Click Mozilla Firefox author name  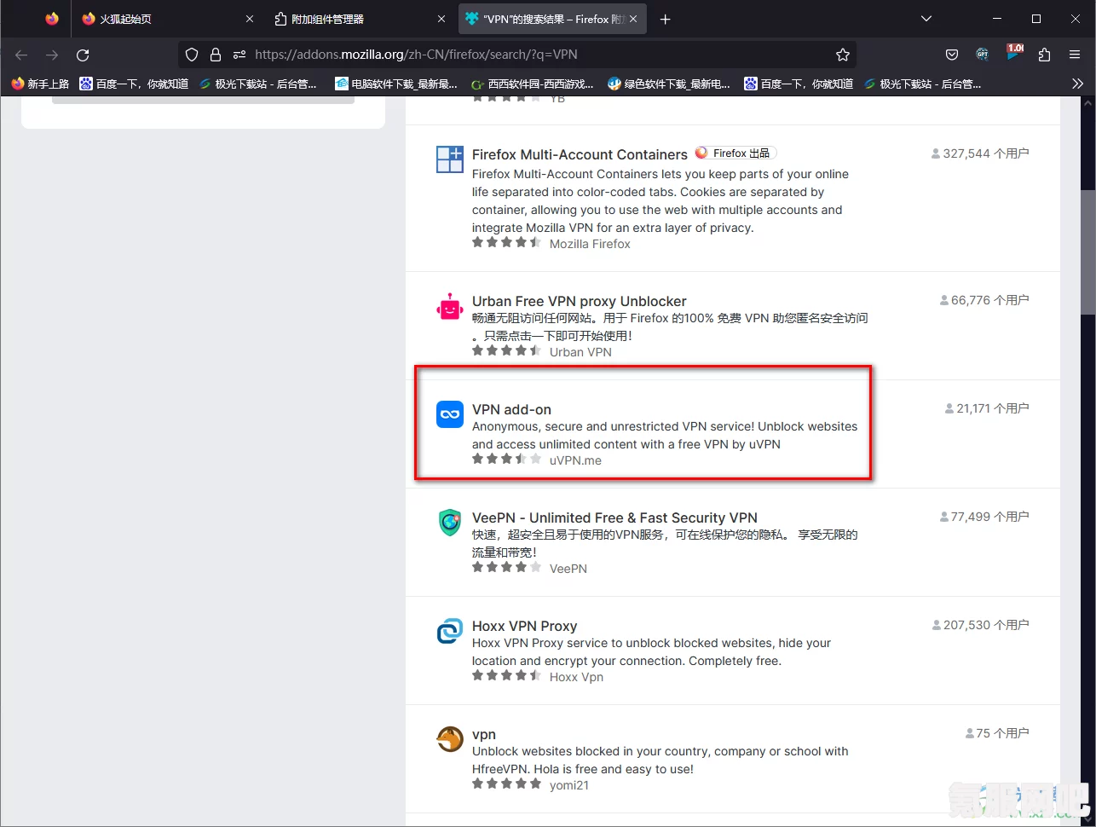tap(590, 244)
